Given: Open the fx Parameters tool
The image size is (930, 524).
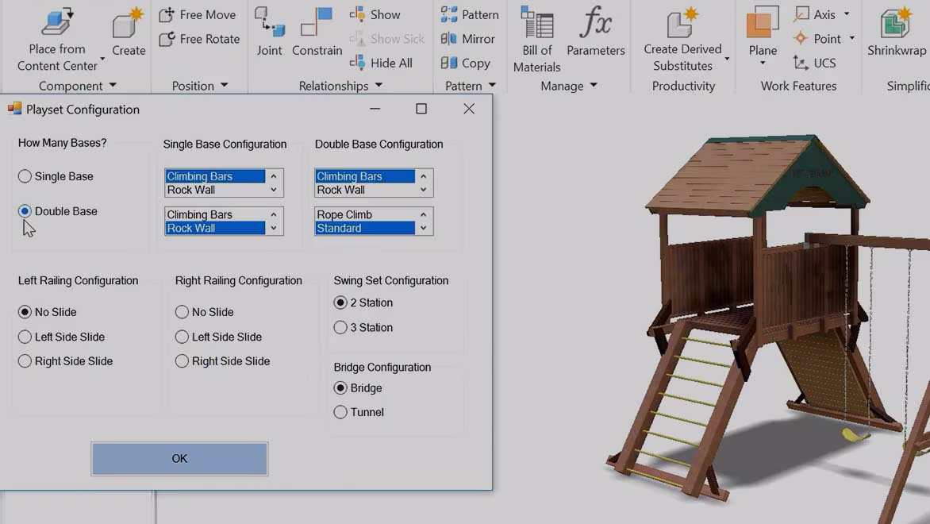Looking at the screenshot, I should pyautogui.click(x=595, y=32).
